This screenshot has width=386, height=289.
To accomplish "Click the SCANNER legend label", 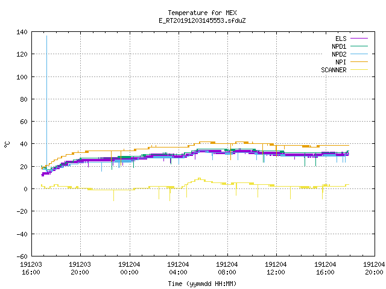I will [x=334, y=70].
